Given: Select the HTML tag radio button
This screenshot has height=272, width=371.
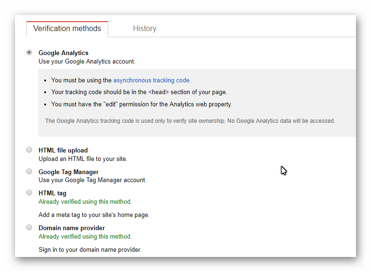Looking at the screenshot, I should click(x=29, y=192).
